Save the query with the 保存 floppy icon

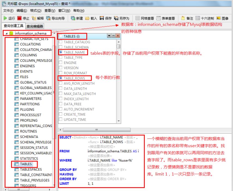102,18
